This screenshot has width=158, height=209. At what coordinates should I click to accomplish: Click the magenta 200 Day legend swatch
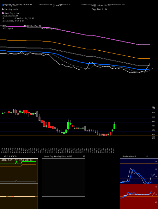point(3,13)
